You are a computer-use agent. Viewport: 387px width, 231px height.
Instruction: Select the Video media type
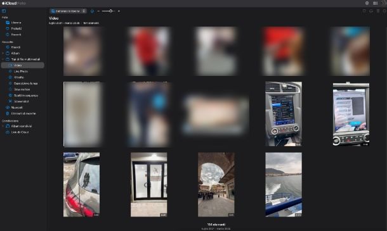pos(23,65)
